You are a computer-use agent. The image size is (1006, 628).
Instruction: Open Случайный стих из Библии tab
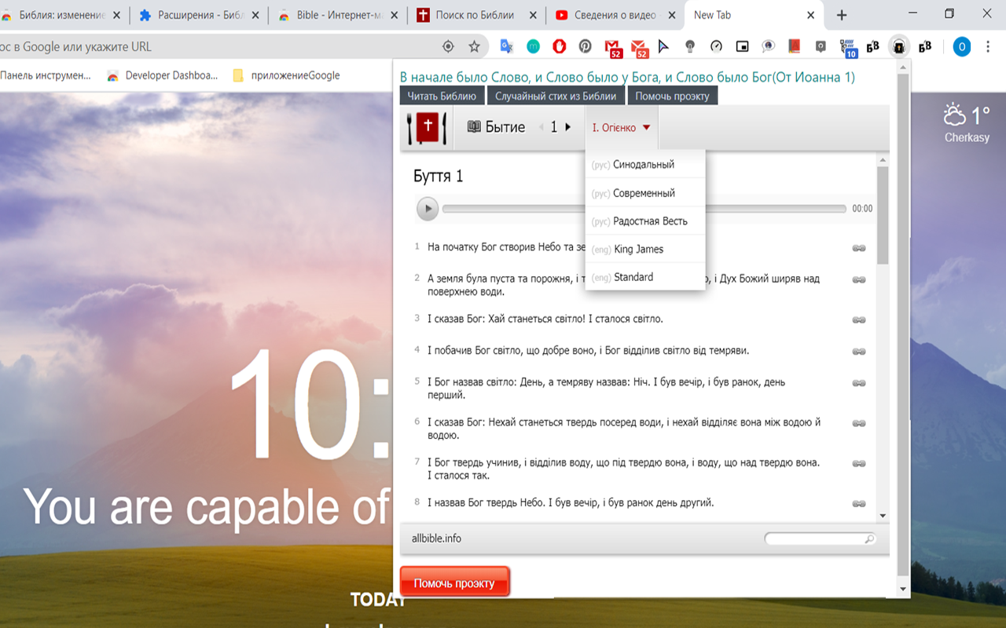click(x=556, y=96)
